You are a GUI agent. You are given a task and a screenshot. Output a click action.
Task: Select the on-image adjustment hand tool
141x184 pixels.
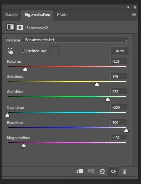point(10,51)
